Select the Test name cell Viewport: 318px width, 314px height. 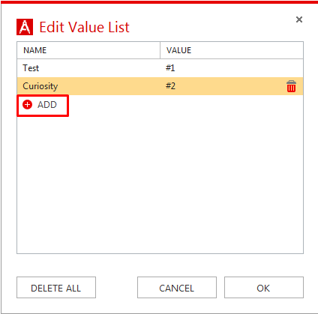point(88,68)
